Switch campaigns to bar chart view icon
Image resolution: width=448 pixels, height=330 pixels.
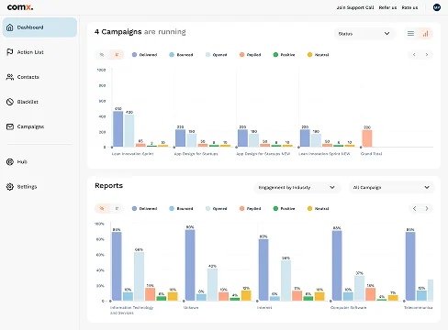425,34
